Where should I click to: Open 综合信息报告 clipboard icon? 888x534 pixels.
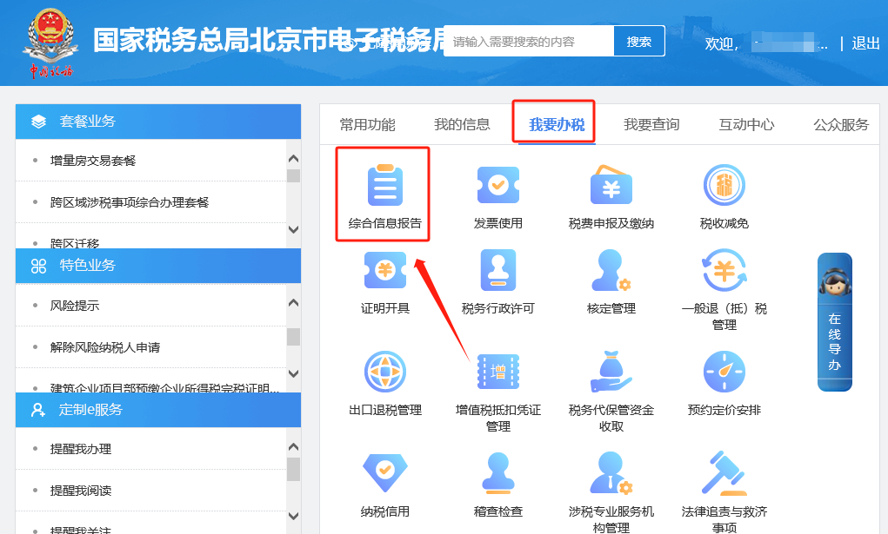[385, 185]
